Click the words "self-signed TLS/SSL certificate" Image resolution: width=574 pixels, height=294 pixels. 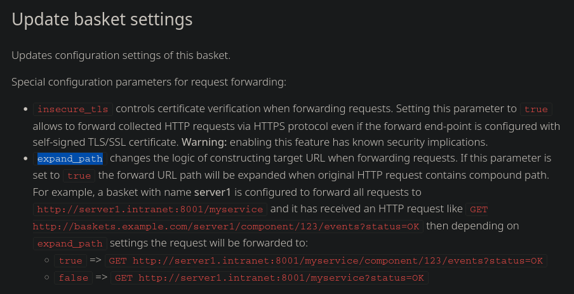[x=106, y=141]
